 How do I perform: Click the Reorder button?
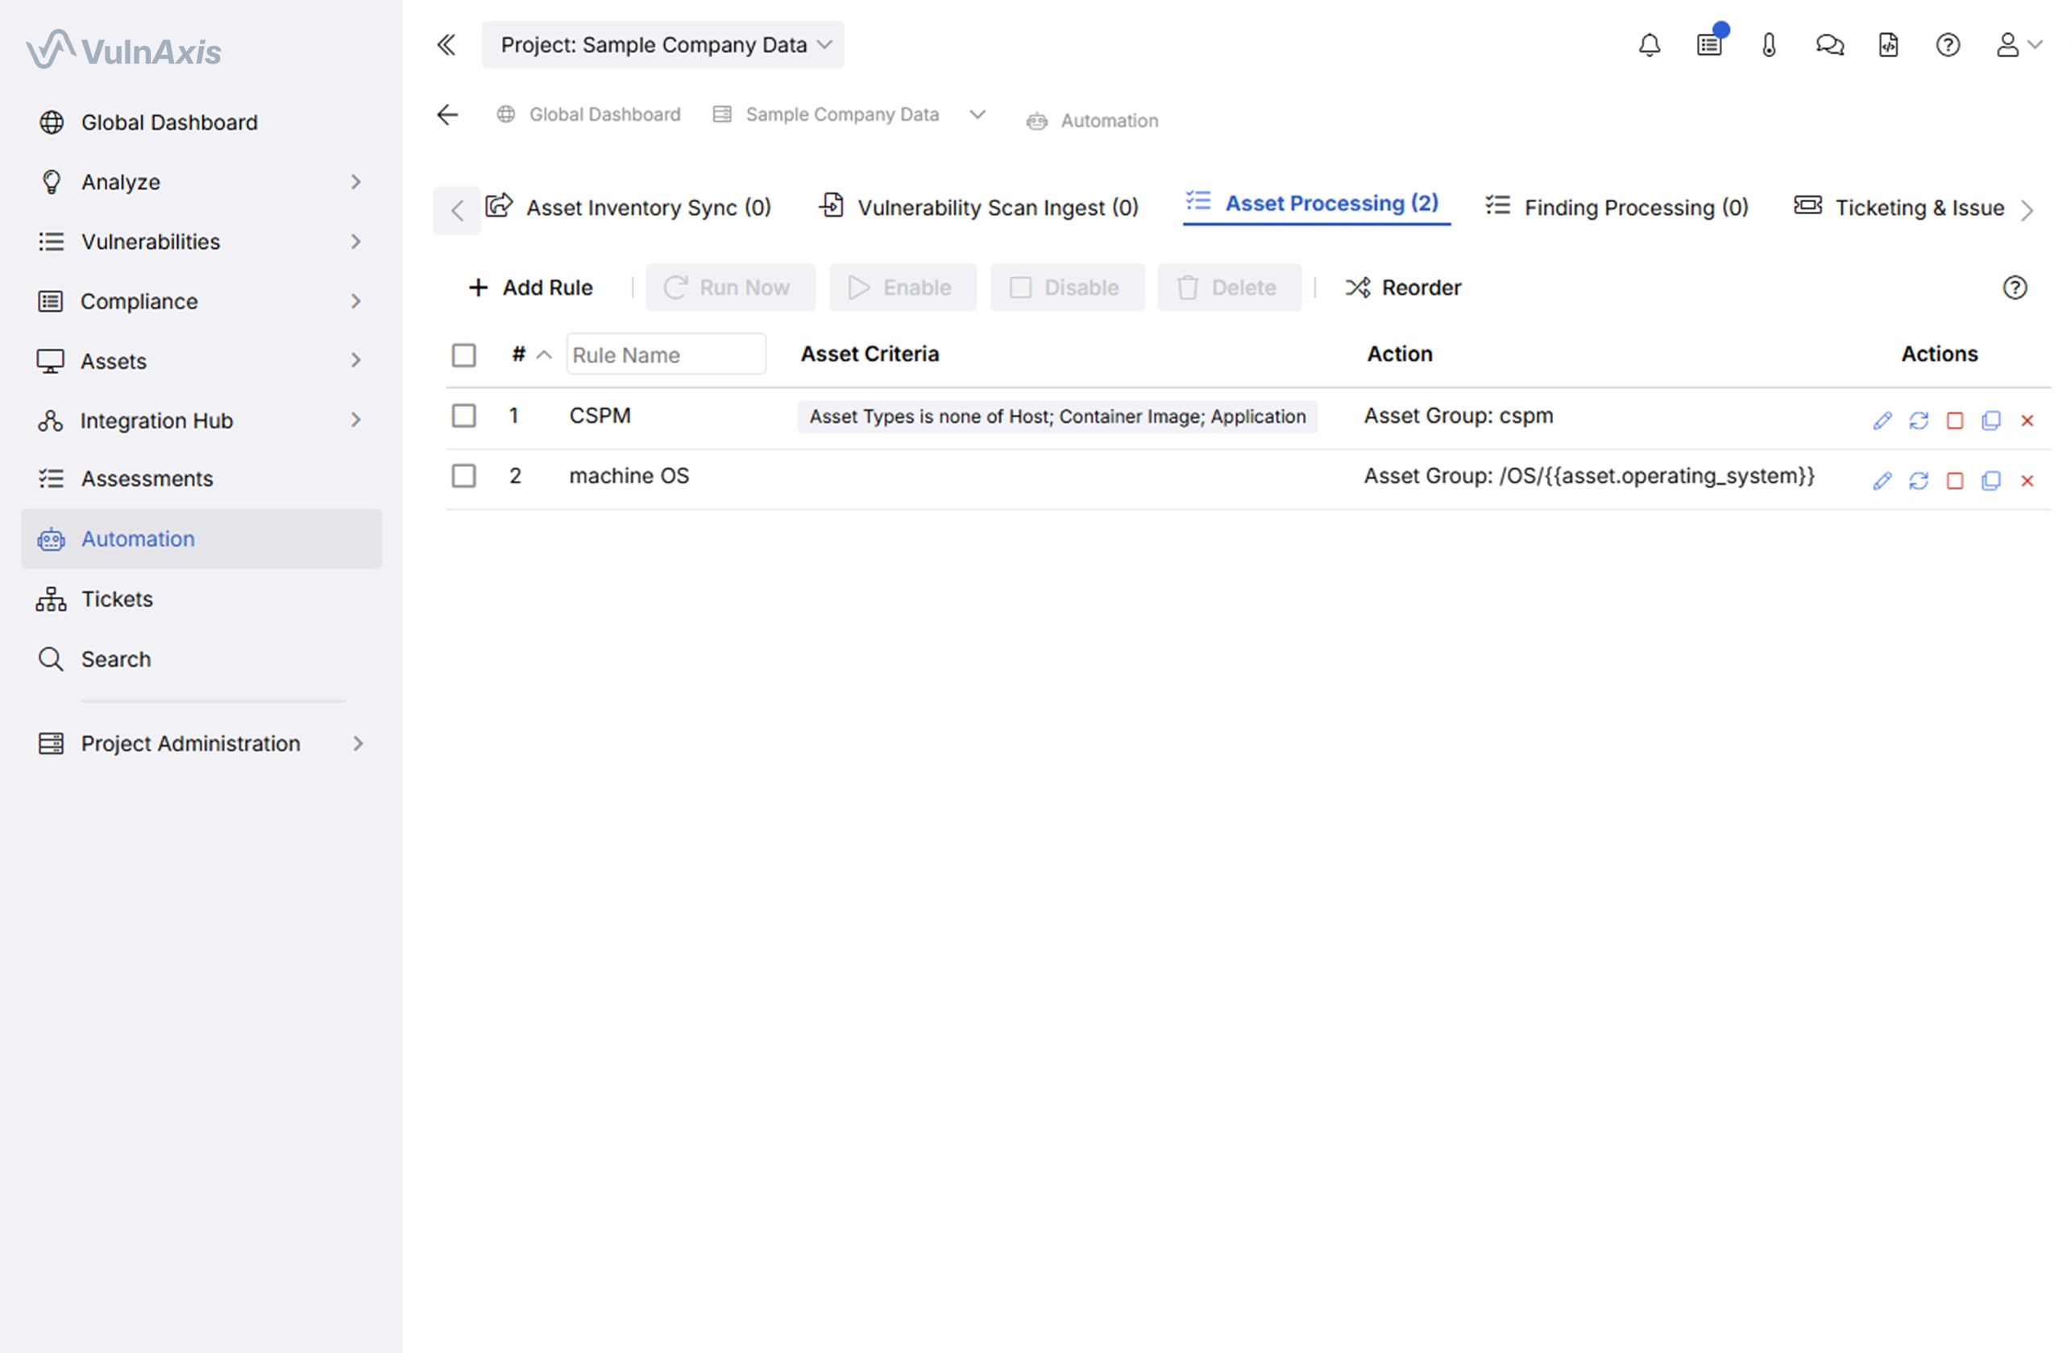click(1404, 288)
